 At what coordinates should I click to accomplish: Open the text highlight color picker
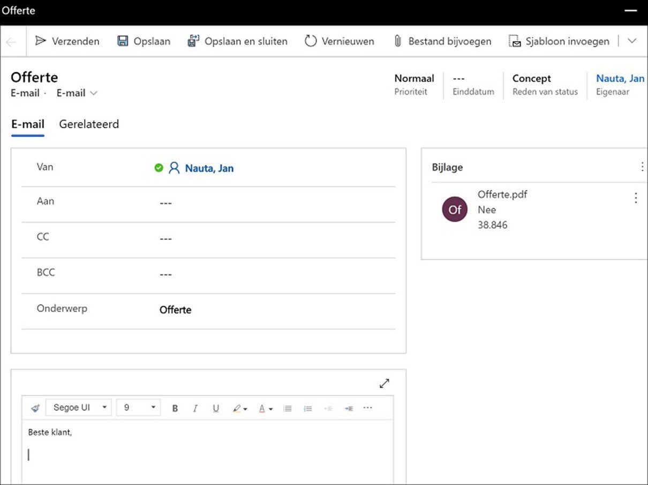click(x=240, y=408)
